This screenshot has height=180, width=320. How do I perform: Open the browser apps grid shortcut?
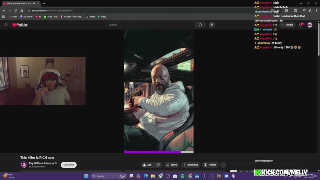click(x=3, y=17)
